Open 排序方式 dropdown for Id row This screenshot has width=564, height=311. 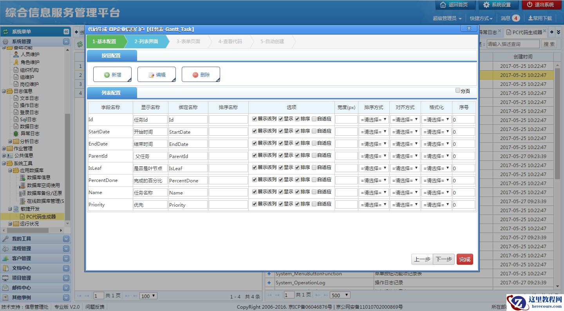(374, 120)
